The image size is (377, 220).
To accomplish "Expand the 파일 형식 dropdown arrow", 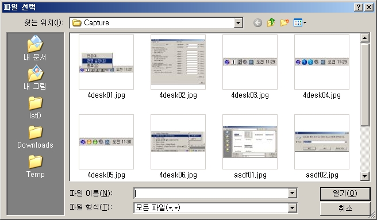I will pos(293,208).
